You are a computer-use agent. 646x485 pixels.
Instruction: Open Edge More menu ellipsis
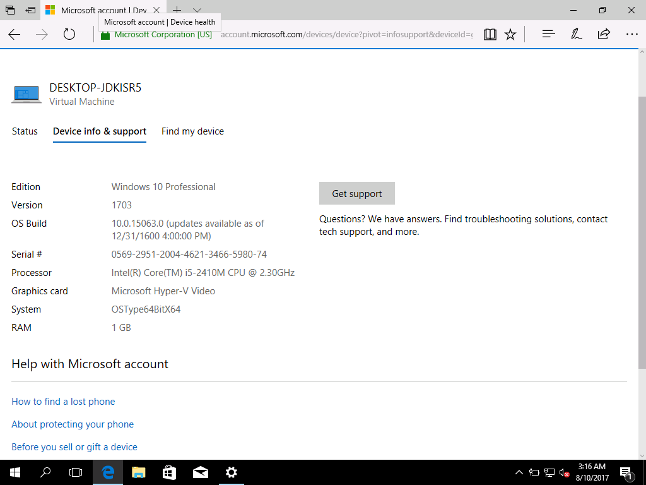pos(631,34)
